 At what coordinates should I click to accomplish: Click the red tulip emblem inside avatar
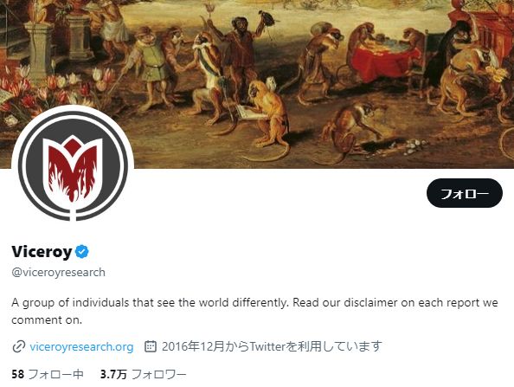click(73, 170)
